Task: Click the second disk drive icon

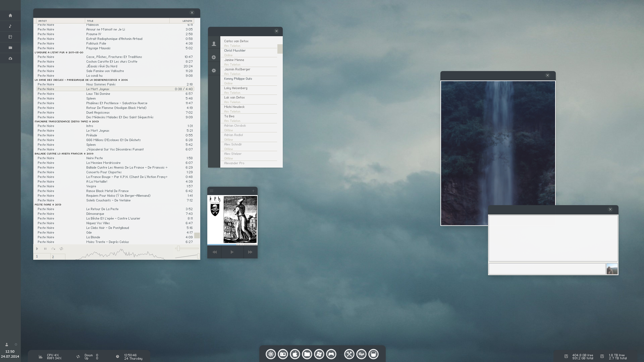Action: [602, 356]
